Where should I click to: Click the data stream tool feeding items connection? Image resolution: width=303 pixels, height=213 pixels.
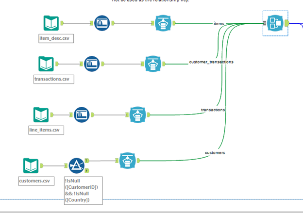pyautogui.click(x=163, y=23)
